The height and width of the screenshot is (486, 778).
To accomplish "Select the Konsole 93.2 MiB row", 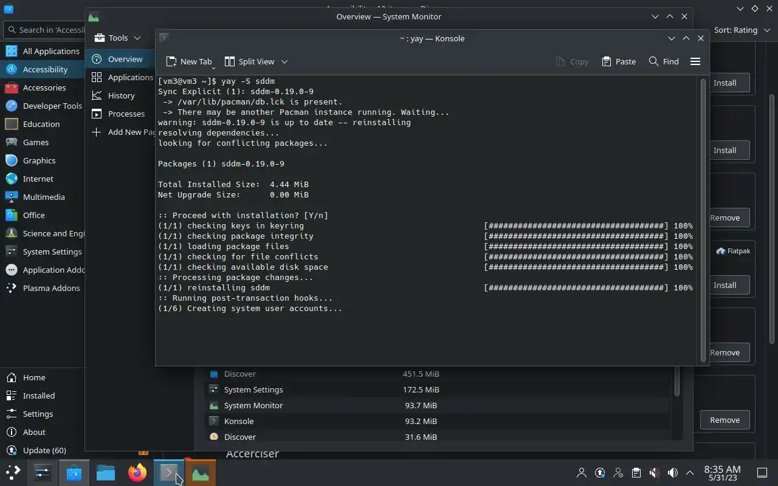I will [438, 421].
